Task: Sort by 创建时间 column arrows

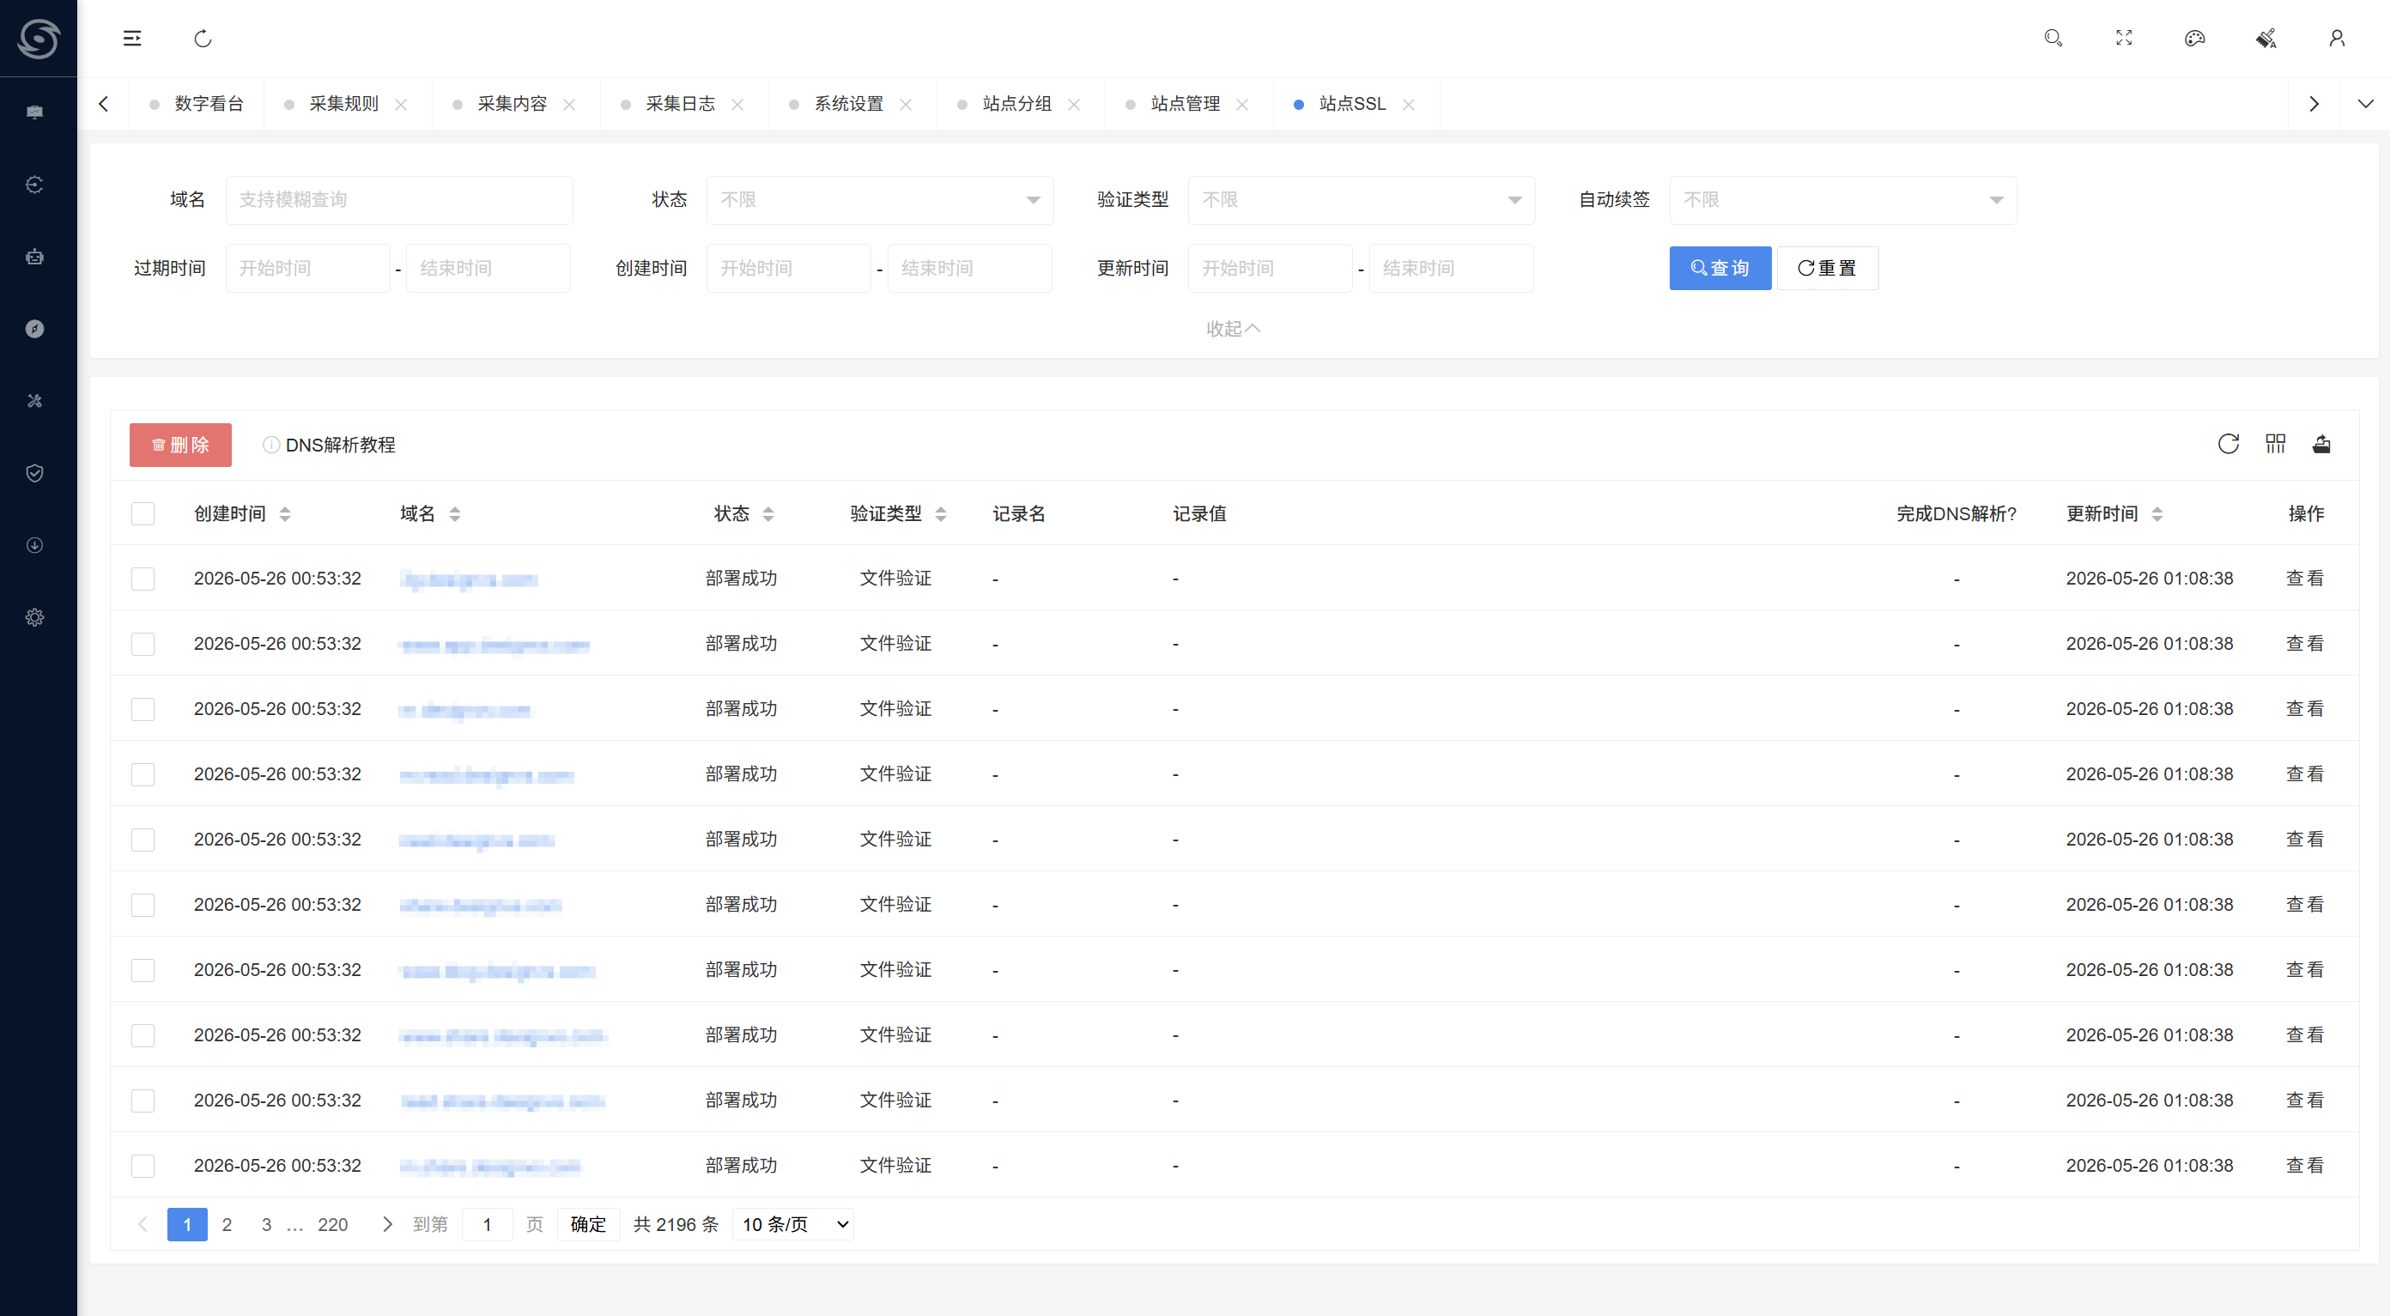Action: 285,514
